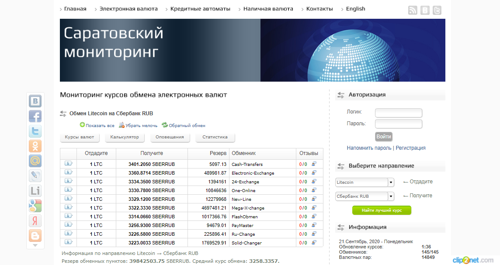Click reserve value 489981.87

(x=215, y=173)
